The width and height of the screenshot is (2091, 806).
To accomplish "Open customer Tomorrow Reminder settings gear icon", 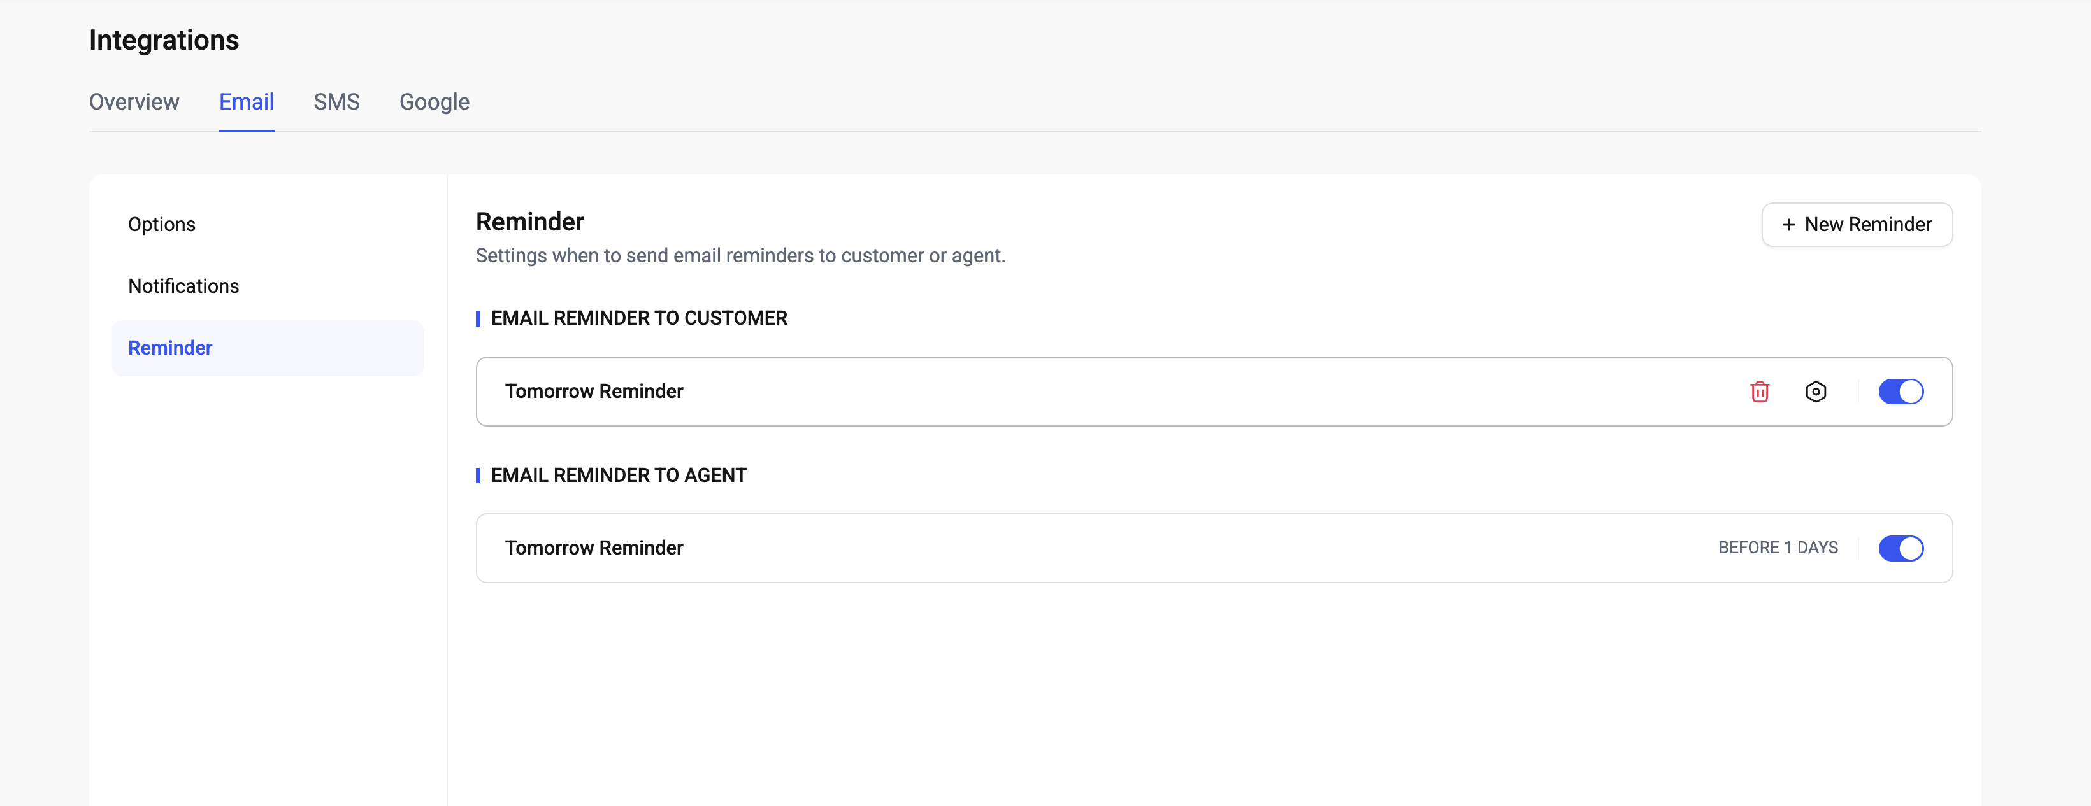I will pyautogui.click(x=1815, y=392).
